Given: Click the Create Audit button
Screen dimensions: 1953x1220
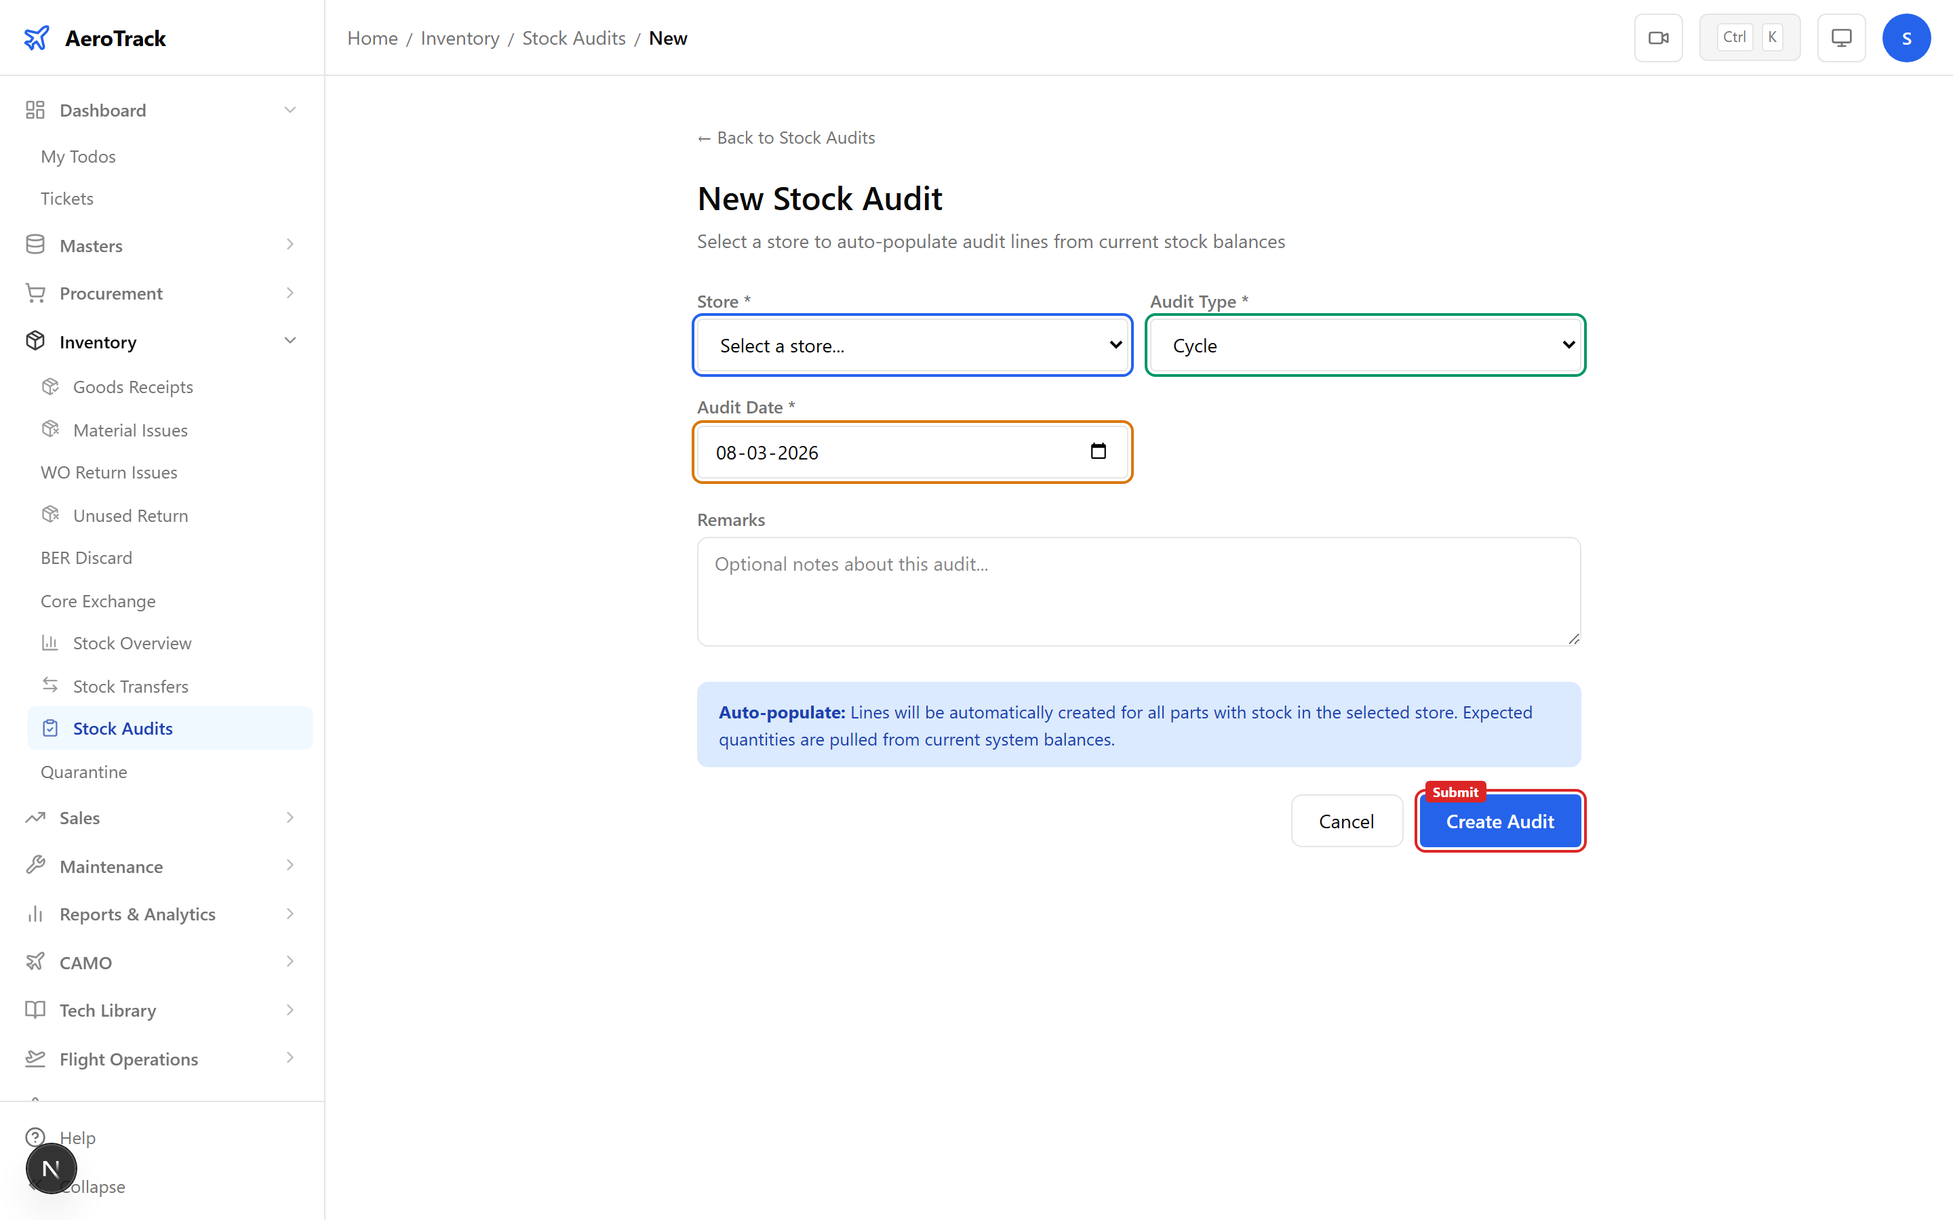Looking at the screenshot, I should [x=1499, y=821].
